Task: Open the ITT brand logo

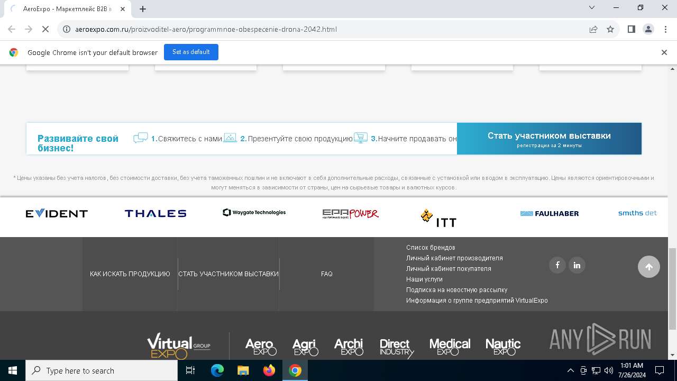Action: [x=439, y=217]
